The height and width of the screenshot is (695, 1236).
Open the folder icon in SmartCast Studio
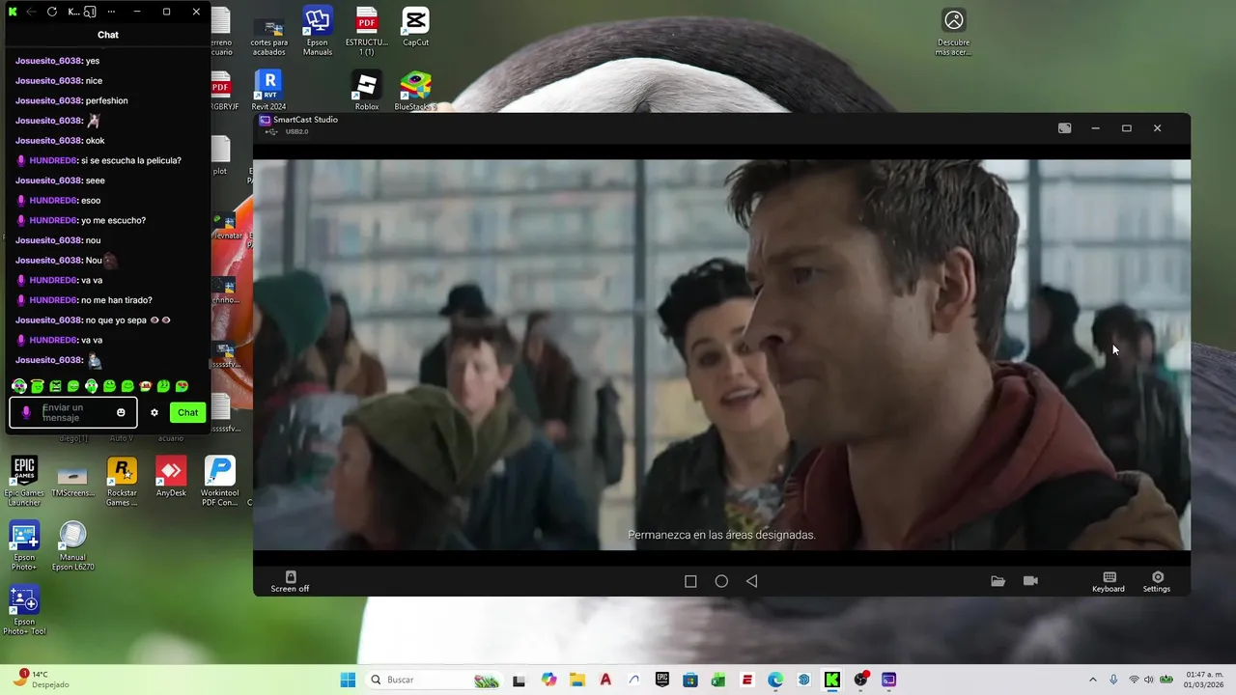pos(997,581)
